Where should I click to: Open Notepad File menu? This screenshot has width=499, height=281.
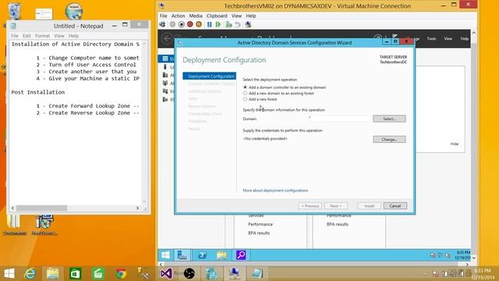(15, 36)
